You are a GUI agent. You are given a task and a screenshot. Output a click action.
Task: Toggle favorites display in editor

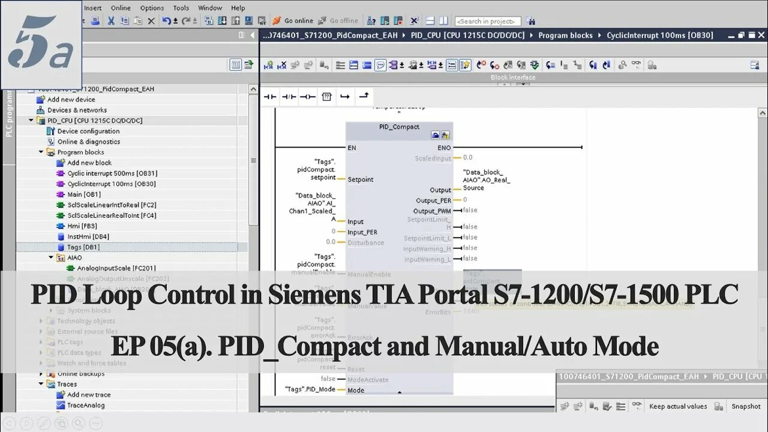click(x=465, y=65)
